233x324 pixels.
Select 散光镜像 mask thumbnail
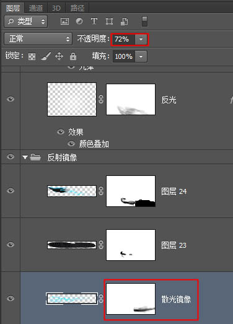coord(131,299)
